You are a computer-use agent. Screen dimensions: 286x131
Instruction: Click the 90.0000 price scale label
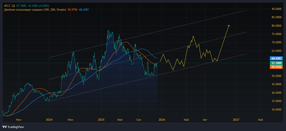pos(276,9)
